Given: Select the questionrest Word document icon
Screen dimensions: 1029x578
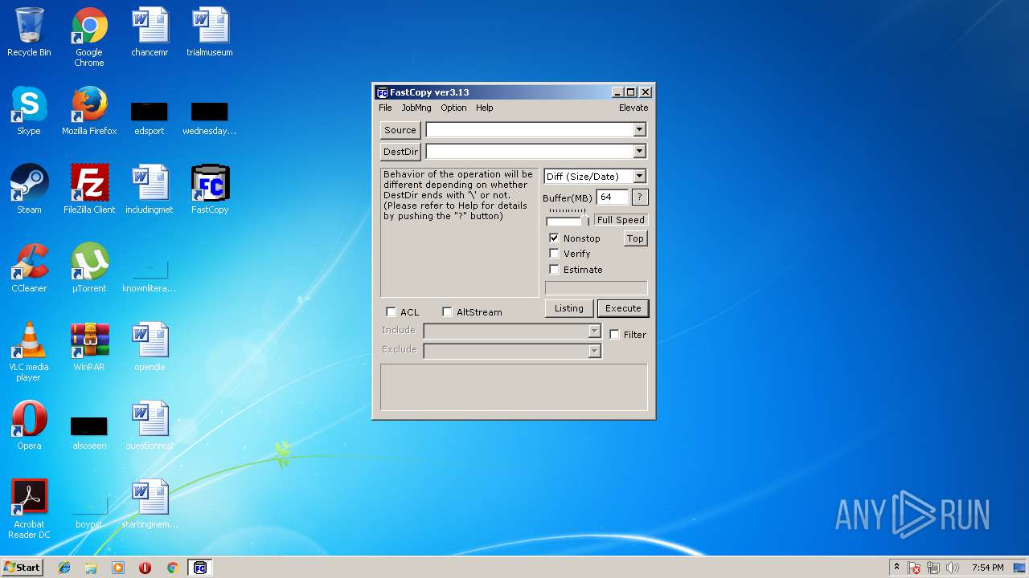Looking at the screenshot, I should [150, 425].
